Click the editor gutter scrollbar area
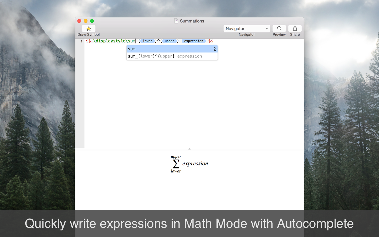The height and width of the screenshot is (237, 379). (x=80, y=95)
